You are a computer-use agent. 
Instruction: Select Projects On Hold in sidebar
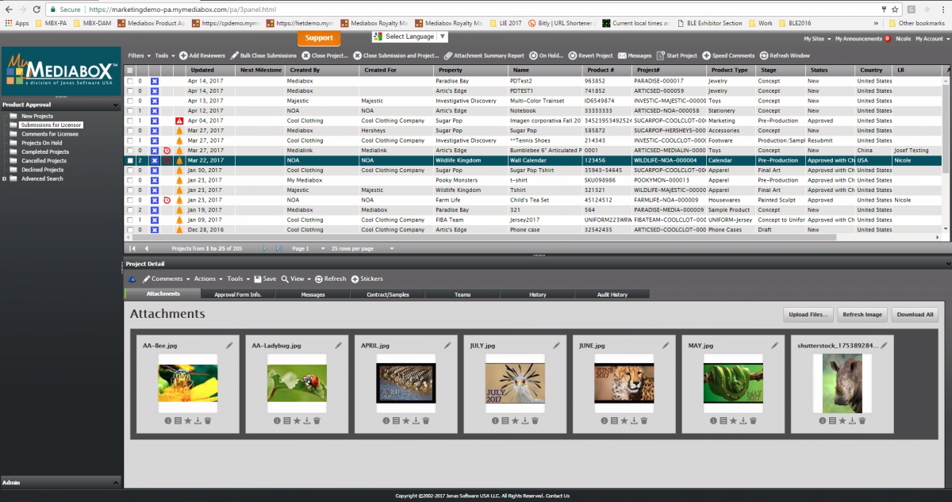42,143
